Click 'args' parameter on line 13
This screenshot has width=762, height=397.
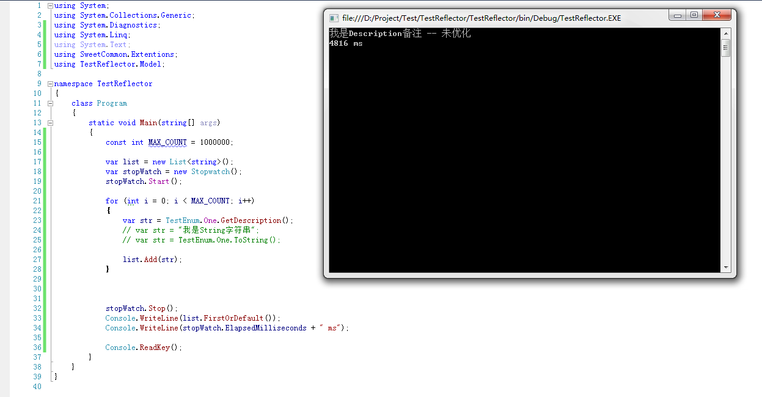pyautogui.click(x=208, y=123)
